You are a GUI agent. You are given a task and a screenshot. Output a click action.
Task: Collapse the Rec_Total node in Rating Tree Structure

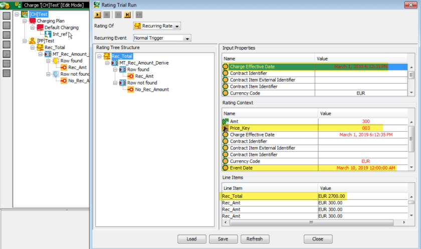tap(100, 57)
